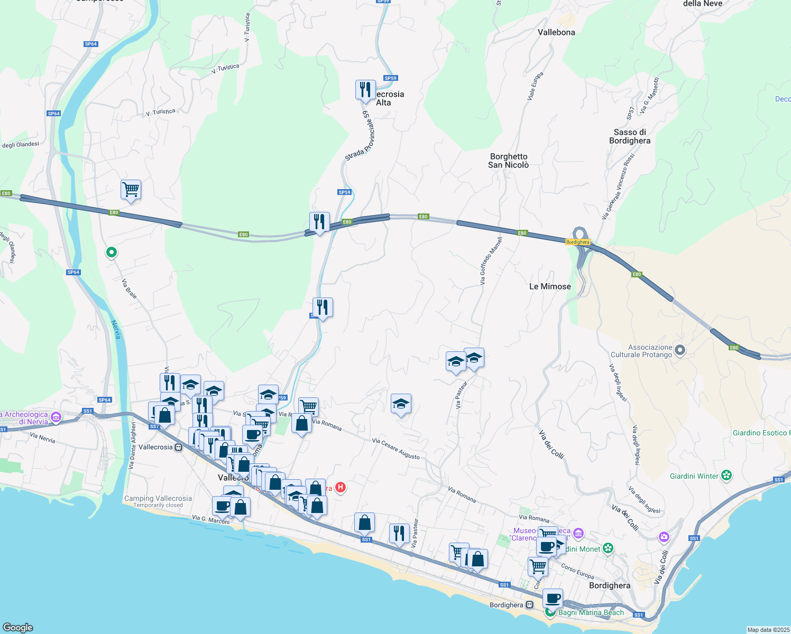Click the Vallecrosia train station icon

(x=178, y=447)
